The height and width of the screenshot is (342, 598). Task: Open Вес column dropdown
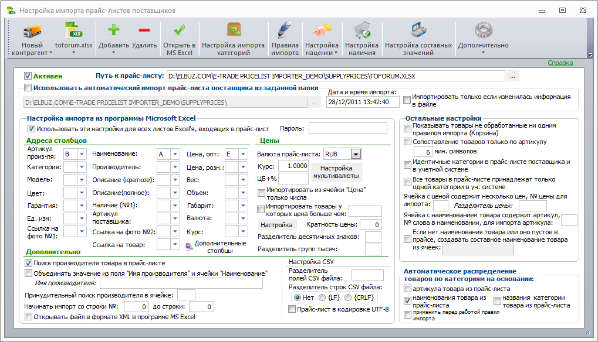(243, 180)
